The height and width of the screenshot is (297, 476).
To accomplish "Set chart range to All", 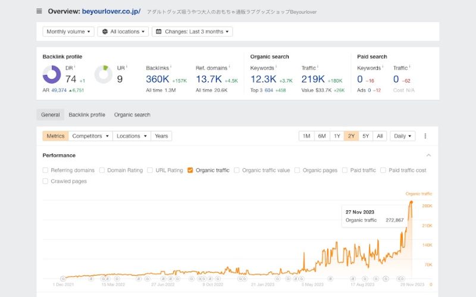I will tap(380, 136).
